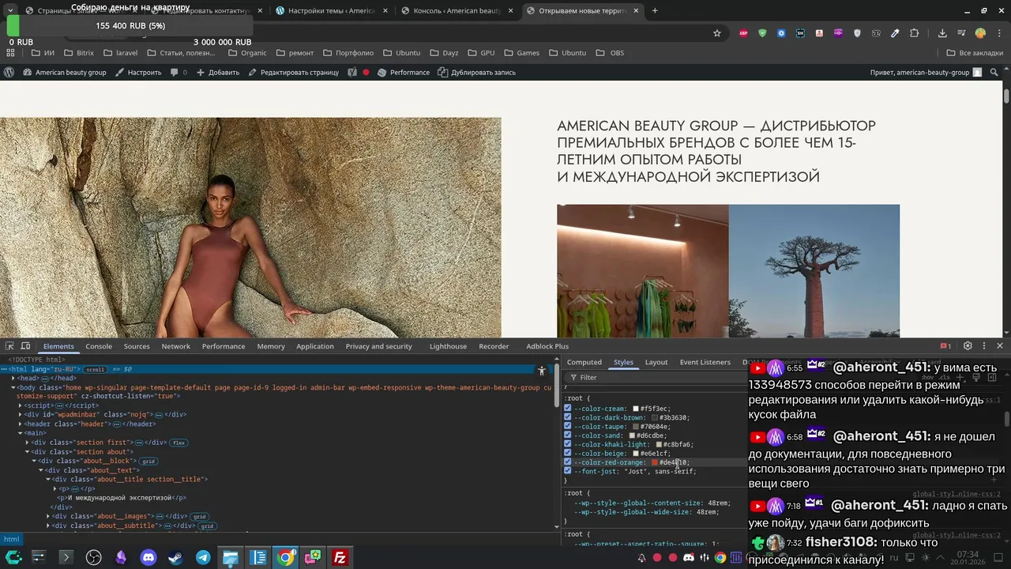Toggle the DevTools device toolbar
1011x569 pixels.
pos(25,346)
